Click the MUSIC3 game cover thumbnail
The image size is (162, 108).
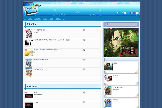(x=29, y=73)
